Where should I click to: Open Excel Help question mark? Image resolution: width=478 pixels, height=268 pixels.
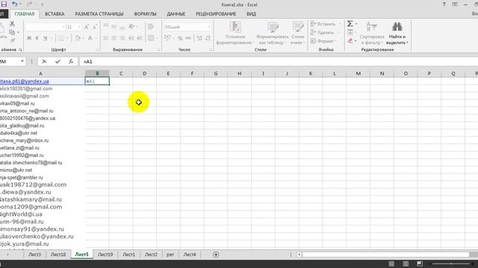point(444,4)
